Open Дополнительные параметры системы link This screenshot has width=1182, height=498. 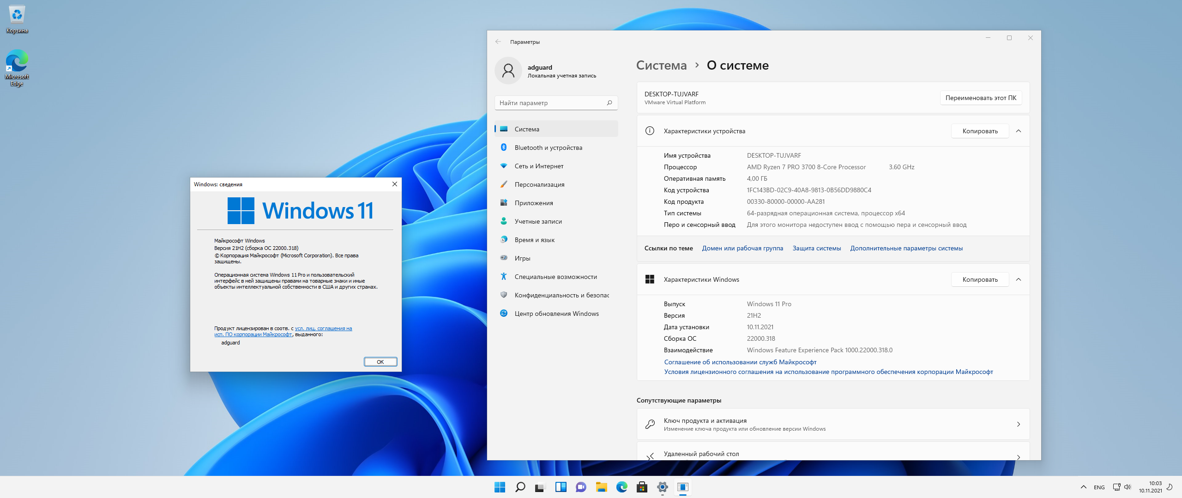coord(906,248)
